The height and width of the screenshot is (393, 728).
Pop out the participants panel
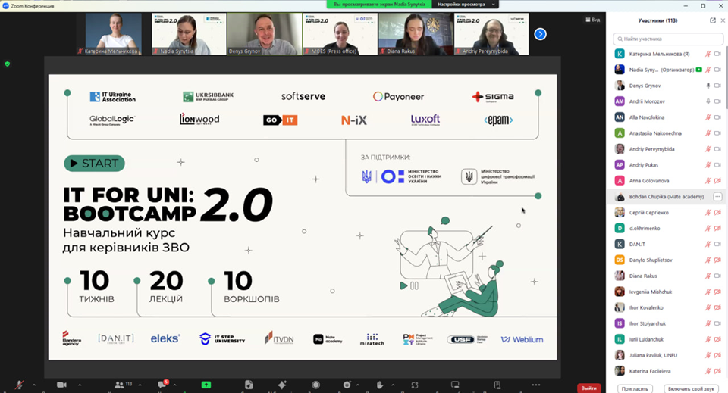click(713, 20)
